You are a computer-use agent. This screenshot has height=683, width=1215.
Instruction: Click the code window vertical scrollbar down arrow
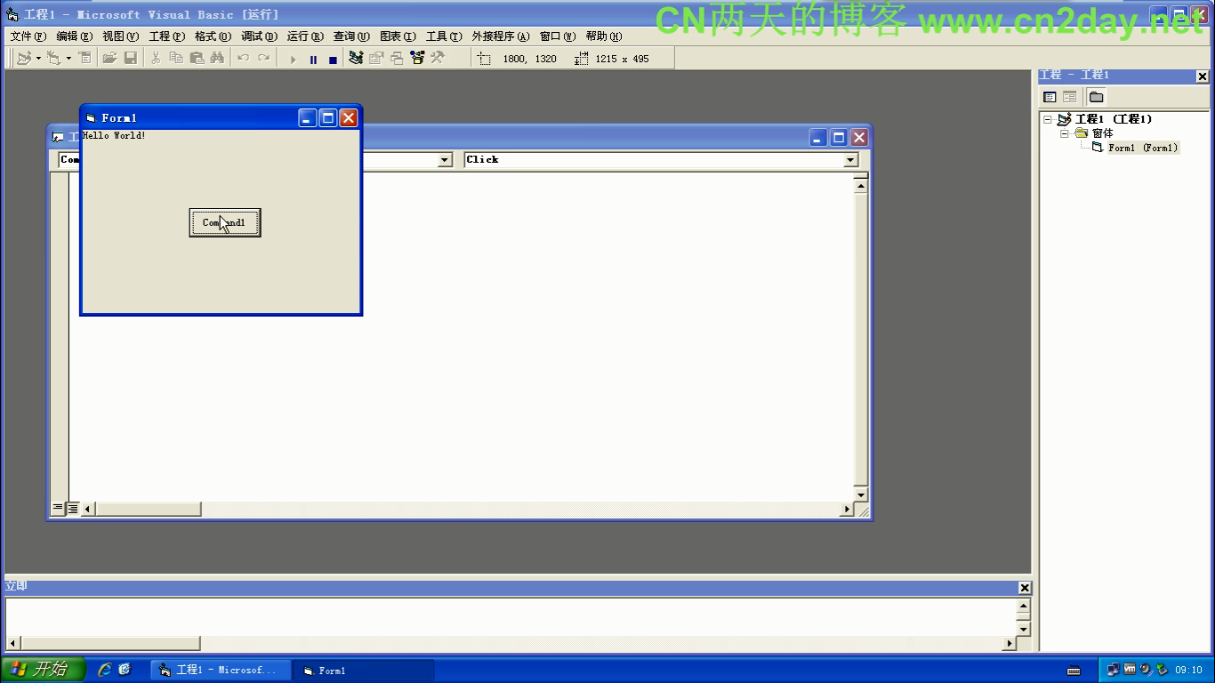click(x=860, y=495)
